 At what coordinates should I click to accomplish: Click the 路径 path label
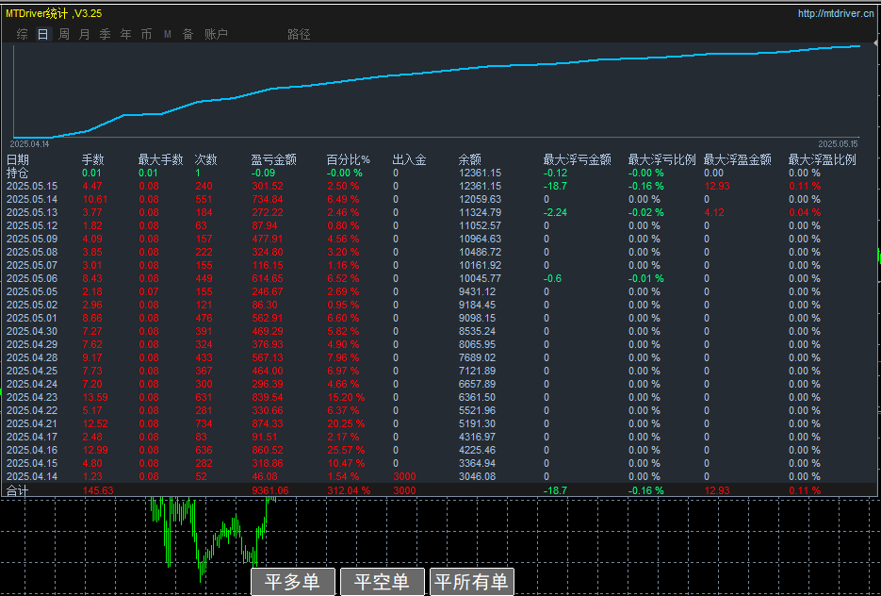click(x=299, y=34)
